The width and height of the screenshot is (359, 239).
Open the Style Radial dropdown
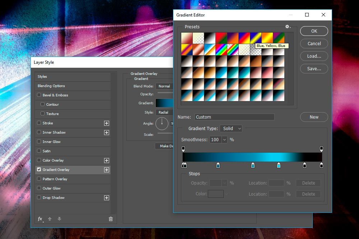tap(164, 113)
